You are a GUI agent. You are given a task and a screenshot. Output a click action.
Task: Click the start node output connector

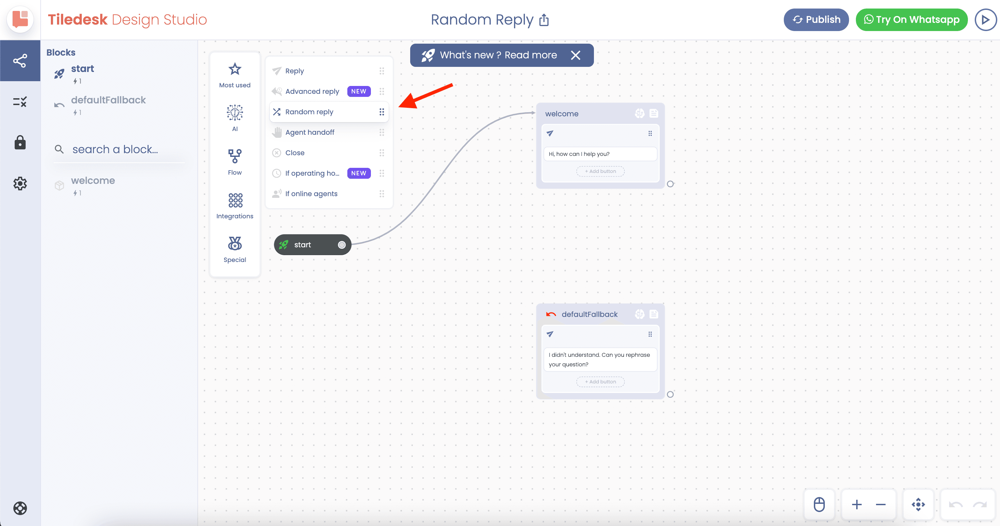[342, 245]
